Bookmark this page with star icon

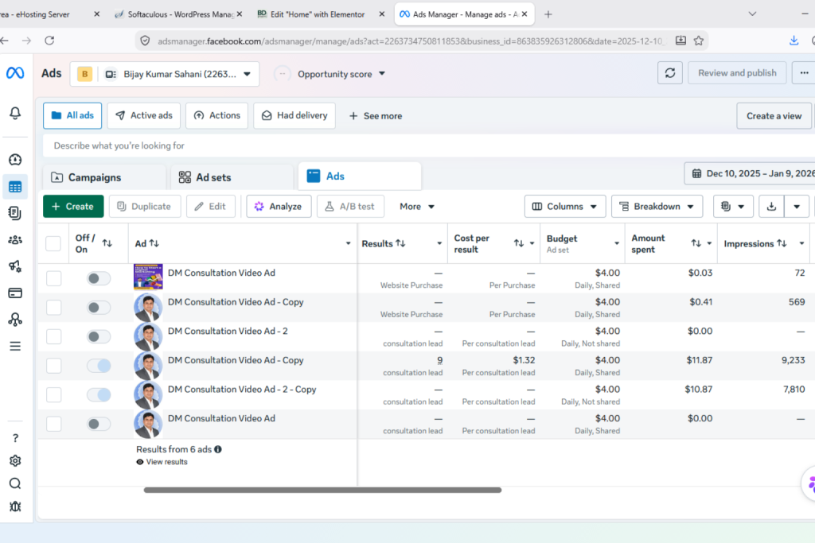tap(699, 41)
